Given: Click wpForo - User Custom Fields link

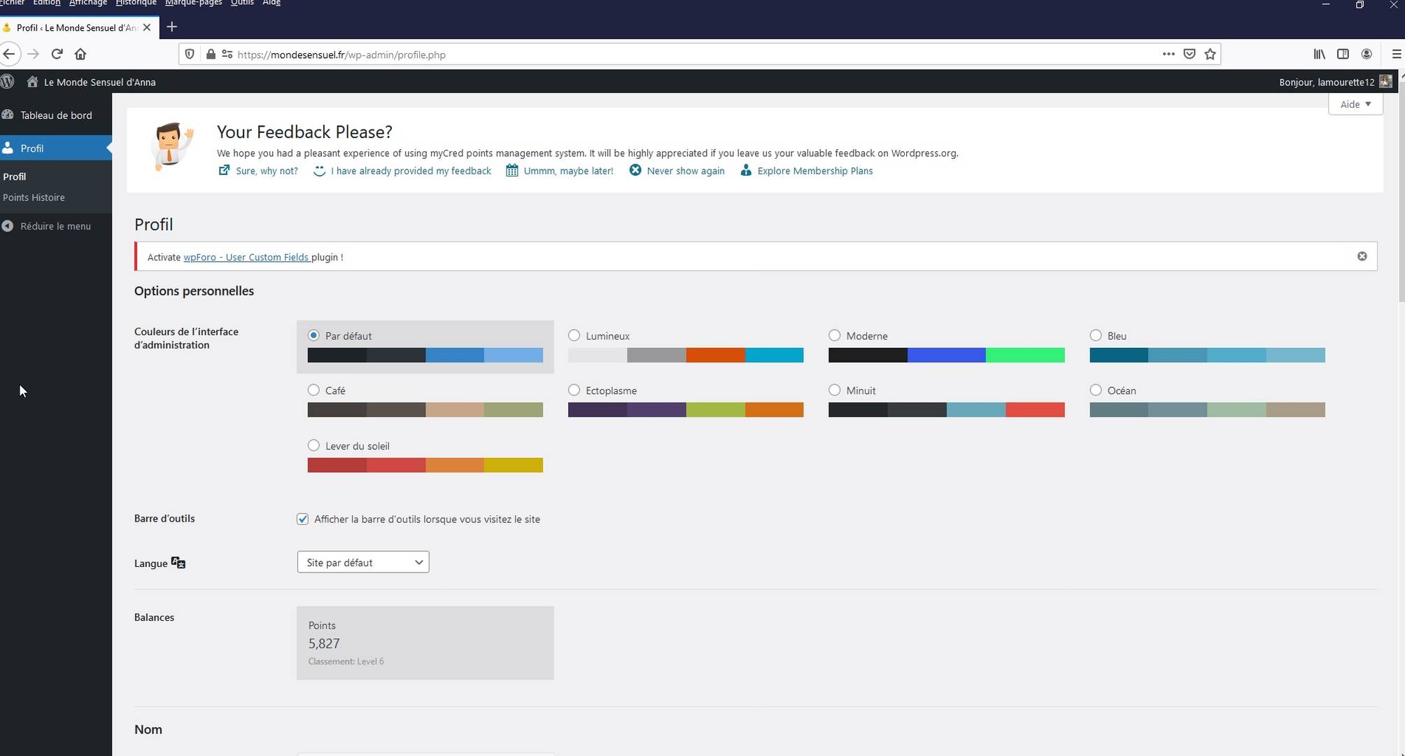Looking at the screenshot, I should pos(246,257).
